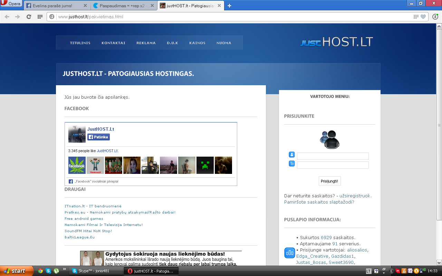Click the Windows start button
The height and width of the screenshot is (276, 442).
(17, 271)
